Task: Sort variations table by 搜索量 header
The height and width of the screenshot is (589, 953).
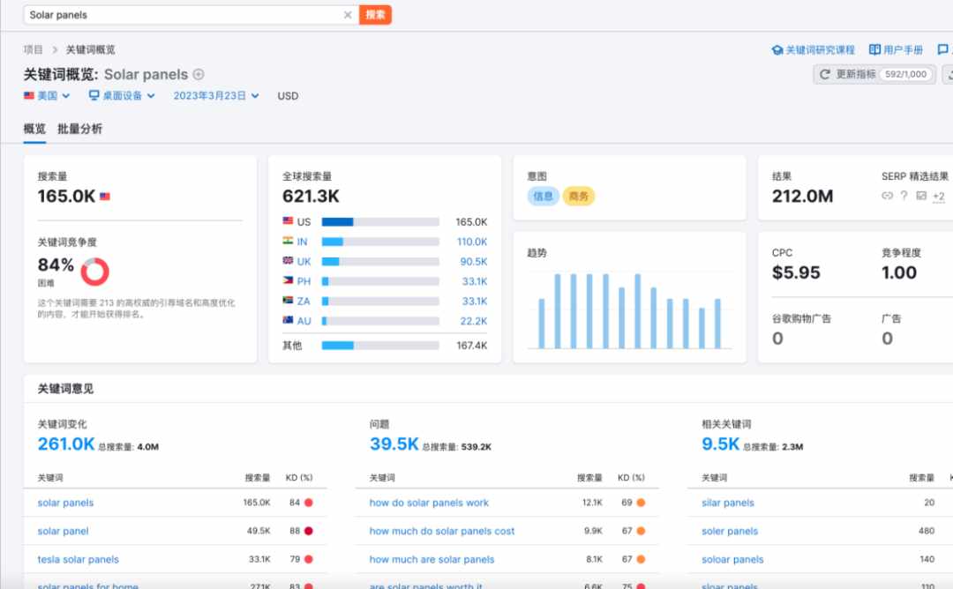Action: (258, 478)
